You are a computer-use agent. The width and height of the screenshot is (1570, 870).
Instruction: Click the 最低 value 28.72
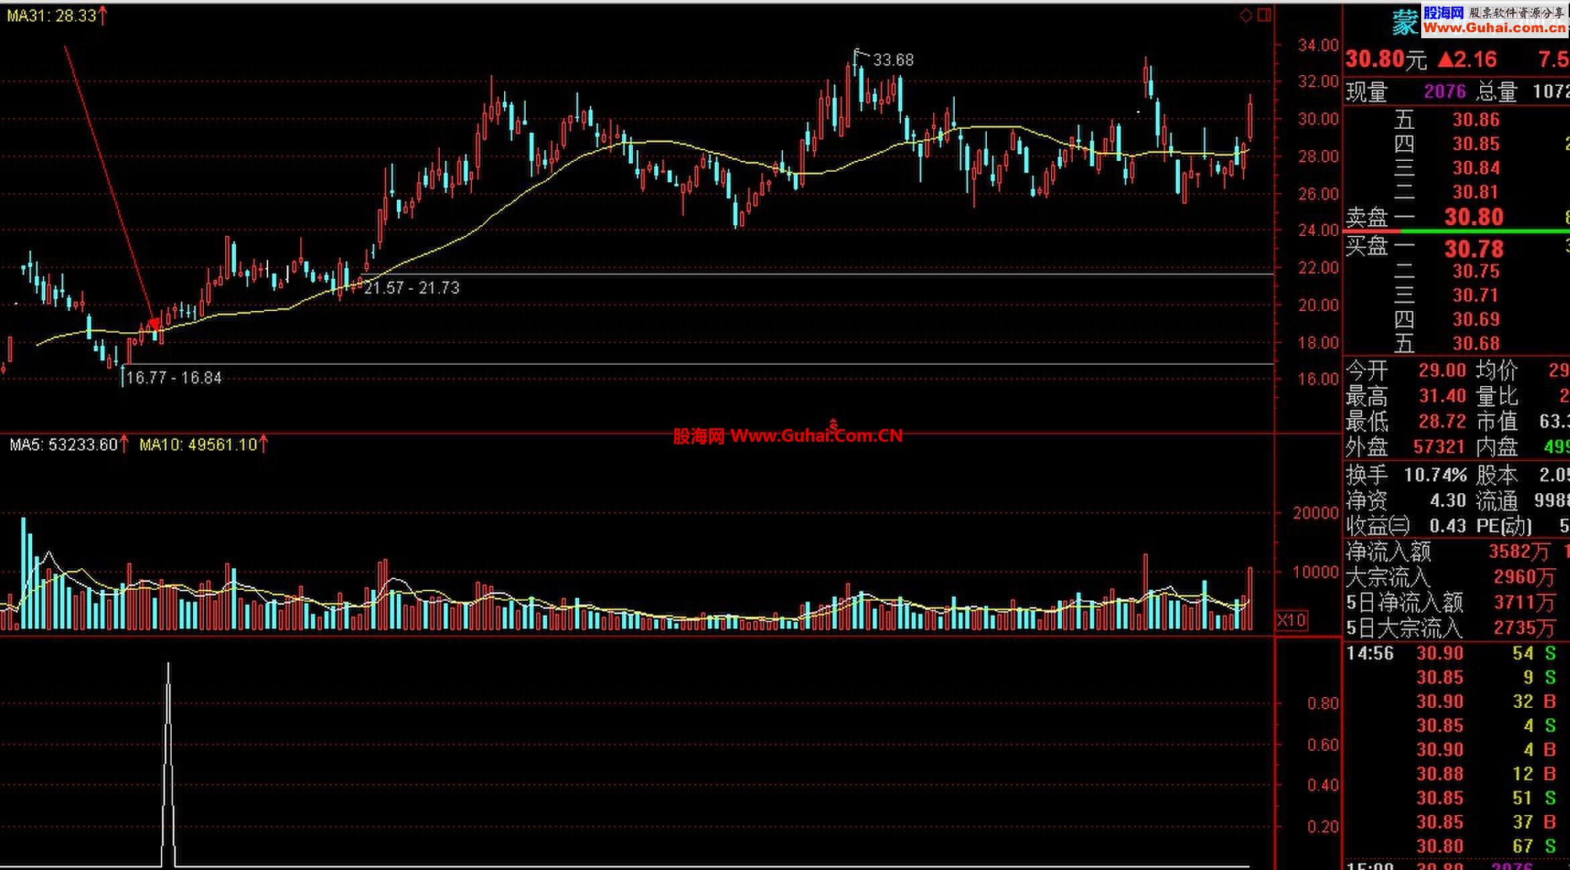(1442, 422)
